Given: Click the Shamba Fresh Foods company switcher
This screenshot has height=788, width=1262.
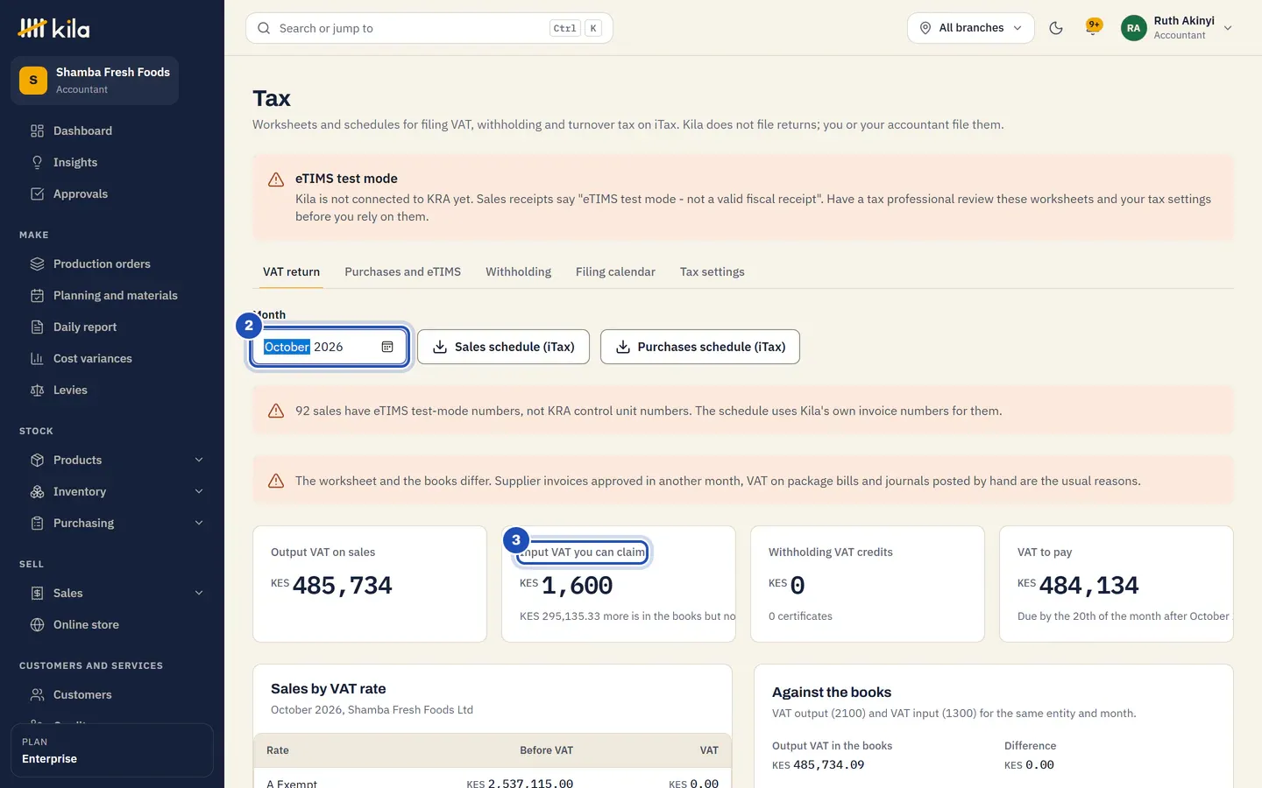Looking at the screenshot, I should tap(95, 81).
